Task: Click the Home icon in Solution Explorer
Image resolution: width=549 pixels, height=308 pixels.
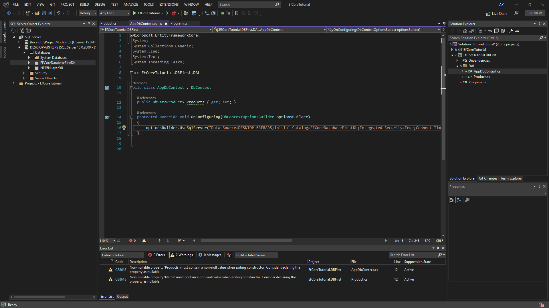Action: pos(465,31)
